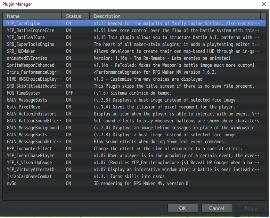
Task: Select the YEP_EventChasePlayer plugin
Action: 134,155
